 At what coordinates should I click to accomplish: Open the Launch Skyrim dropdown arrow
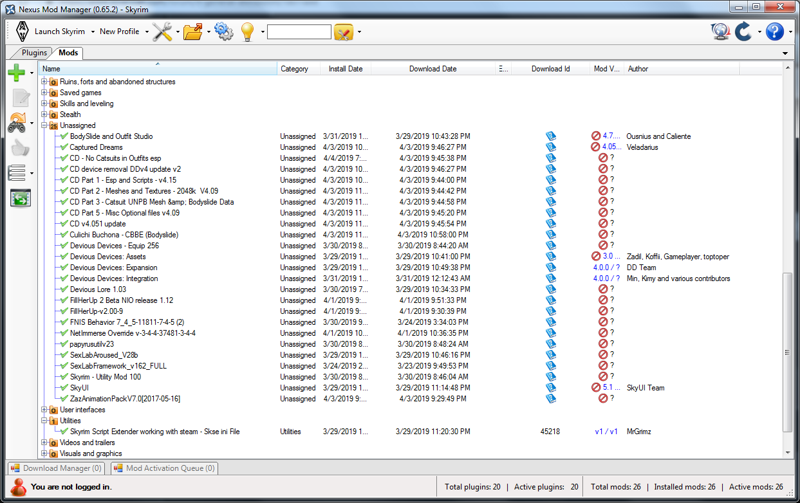93,32
